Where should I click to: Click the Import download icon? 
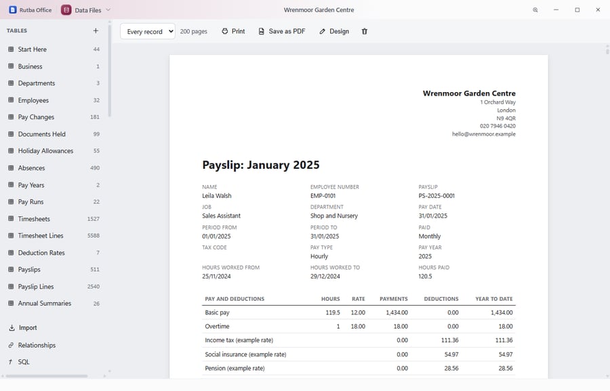[12, 327]
